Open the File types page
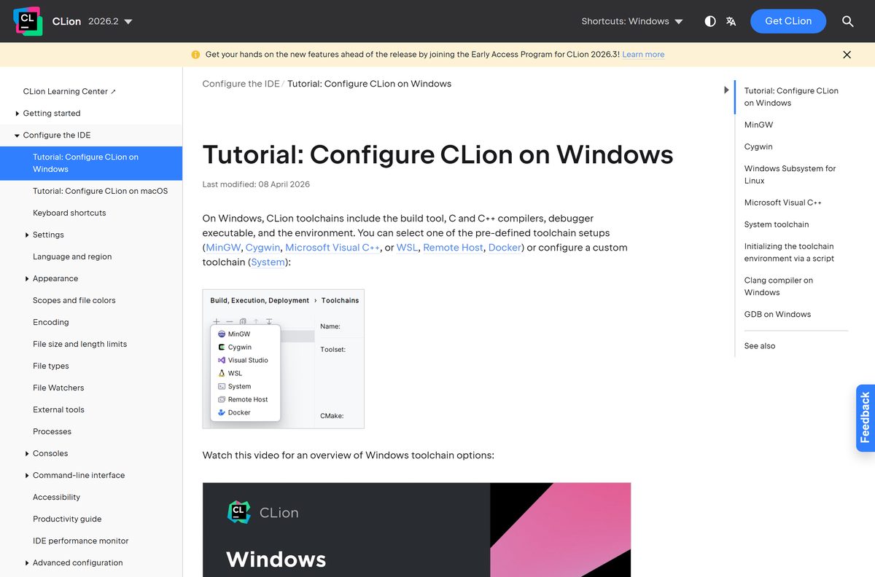This screenshot has width=875, height=577. pyautogui.click(x=51, y=366)
